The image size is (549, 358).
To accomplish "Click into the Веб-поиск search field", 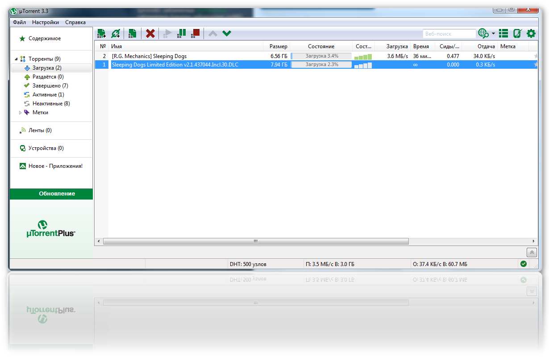I will point(449,33).
